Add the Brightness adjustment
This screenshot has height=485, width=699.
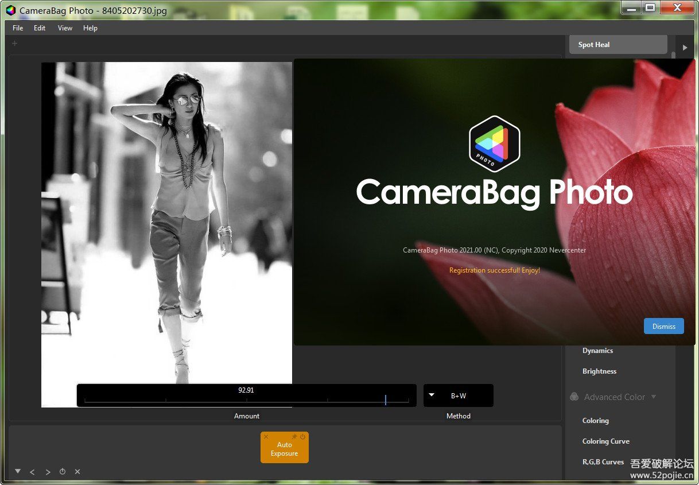click(x=599, y=371)
